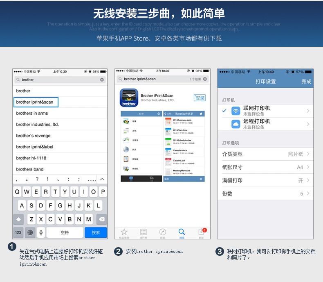The height and width of the screenshot is (282, 323).
Task: Tap the globe language switch key
Action: [x=30, y=233]
